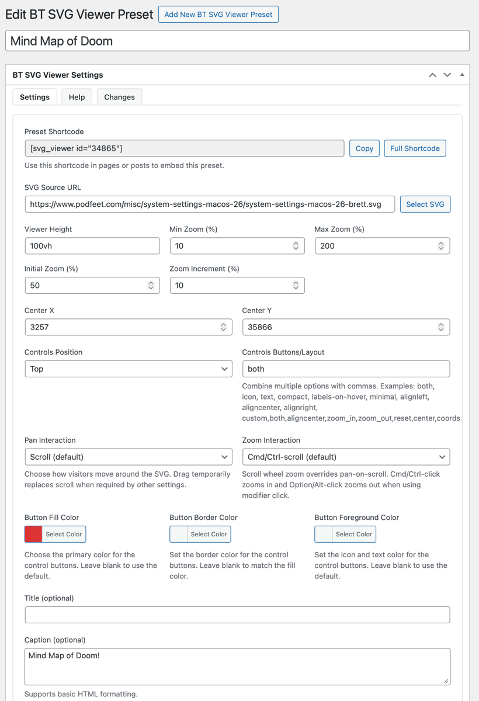Viewport: 479px width, 701px height.
Task: Move settings panel down with arrow icon
Action: (447, 75)
